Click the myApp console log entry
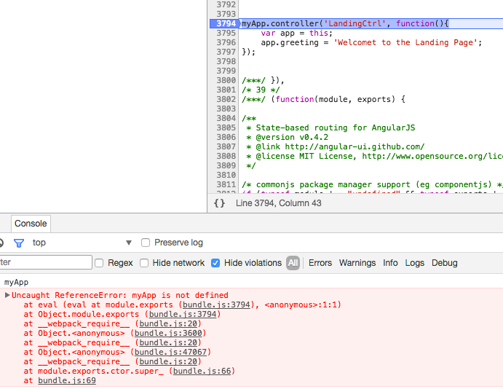This screenshot has width=503, height=389. click(16, 282)
